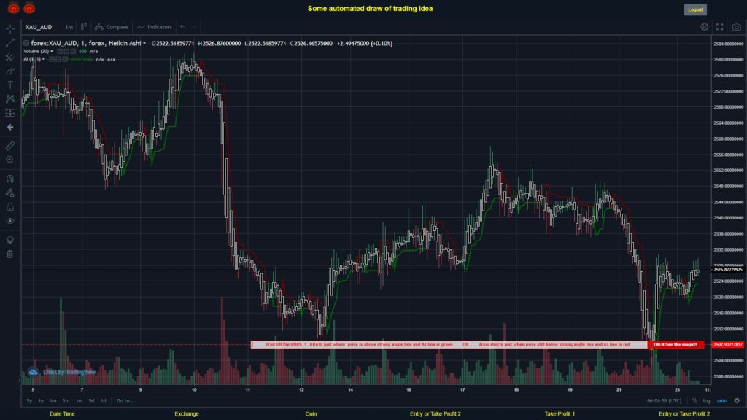747x420 pixels.
Task: Open chart settings gear in top toolbar
Action: pyautogui.click(x=704, y=27)
